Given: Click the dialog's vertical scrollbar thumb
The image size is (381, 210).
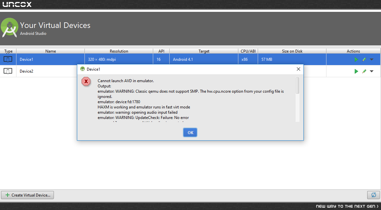Looking at the screenshot, I should 298,85.
